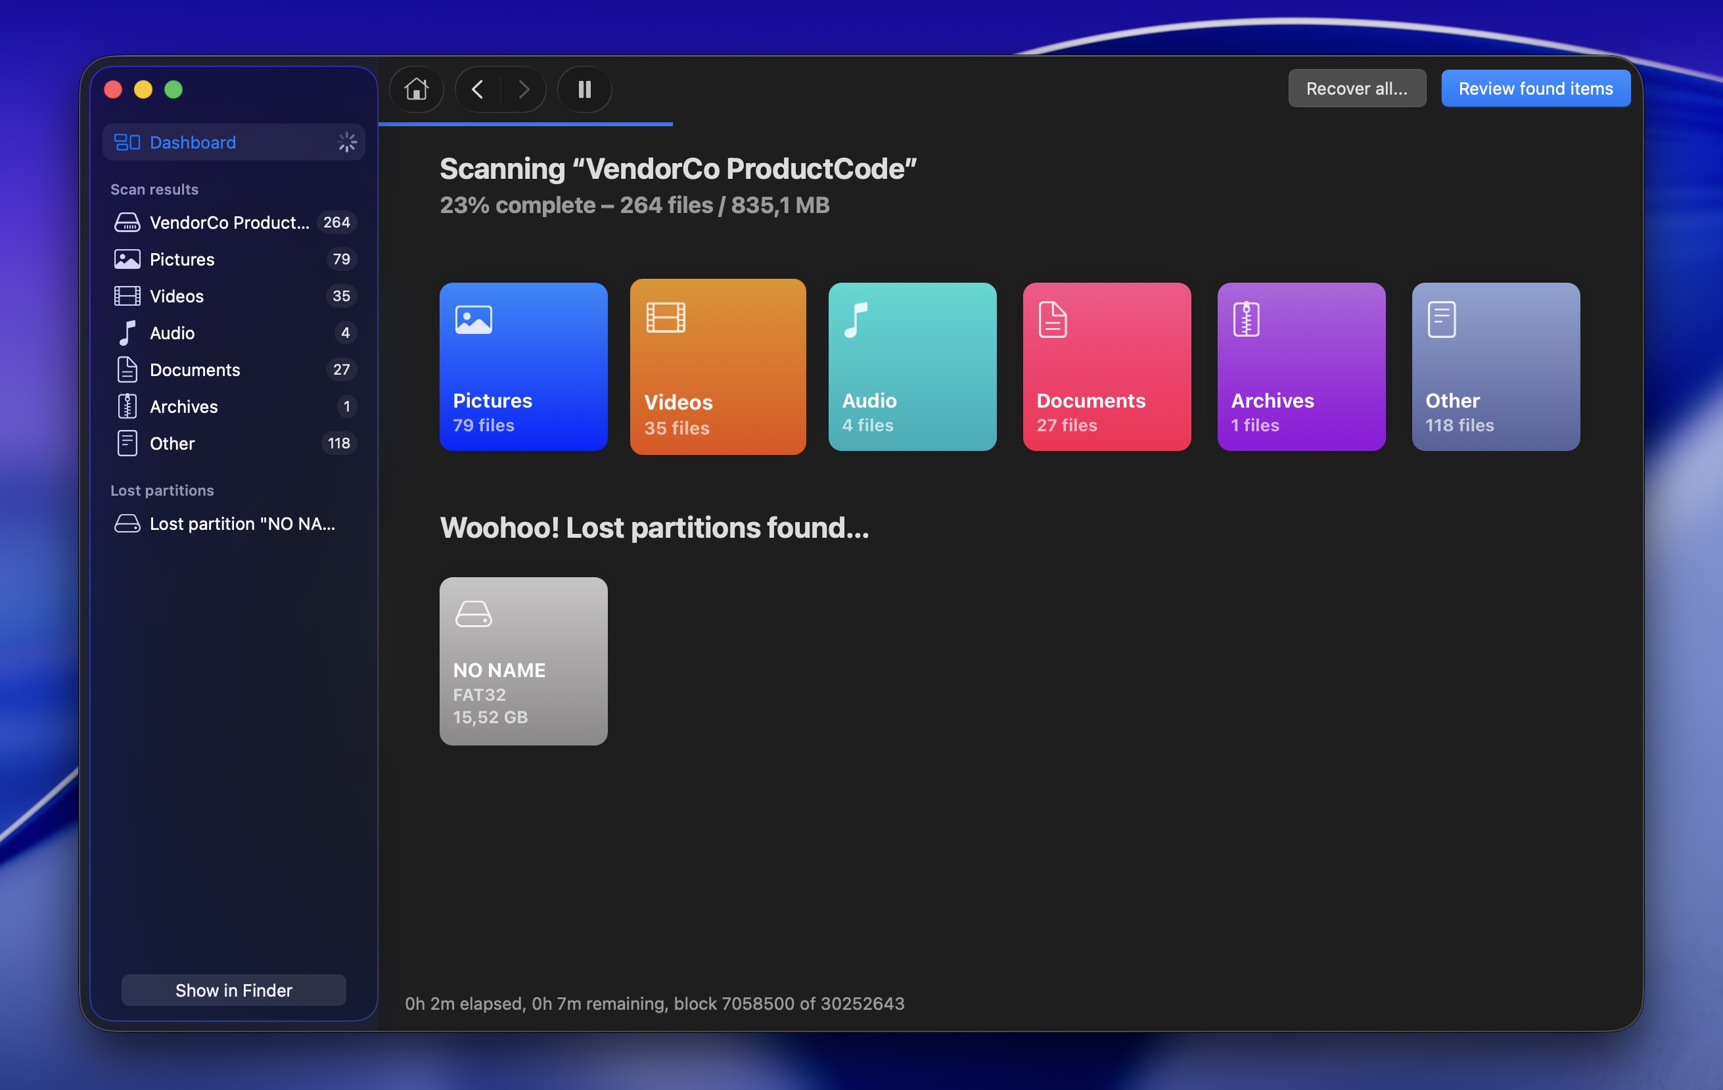Click the 118 badge in Other row

[x=338, y=443]
